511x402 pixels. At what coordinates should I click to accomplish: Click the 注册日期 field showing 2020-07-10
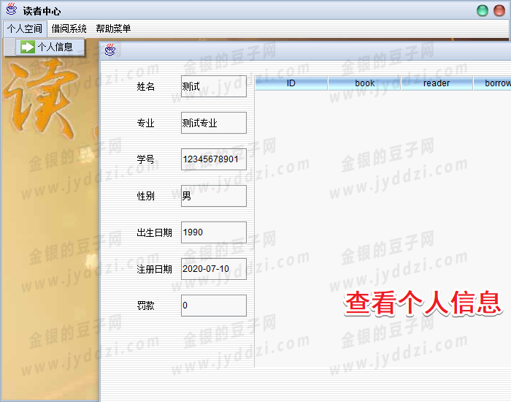[214, 269]
